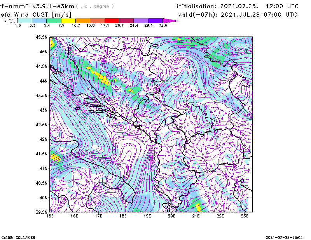
Task: Click the 17E longitude label
Action: click(x=99, y=216)
